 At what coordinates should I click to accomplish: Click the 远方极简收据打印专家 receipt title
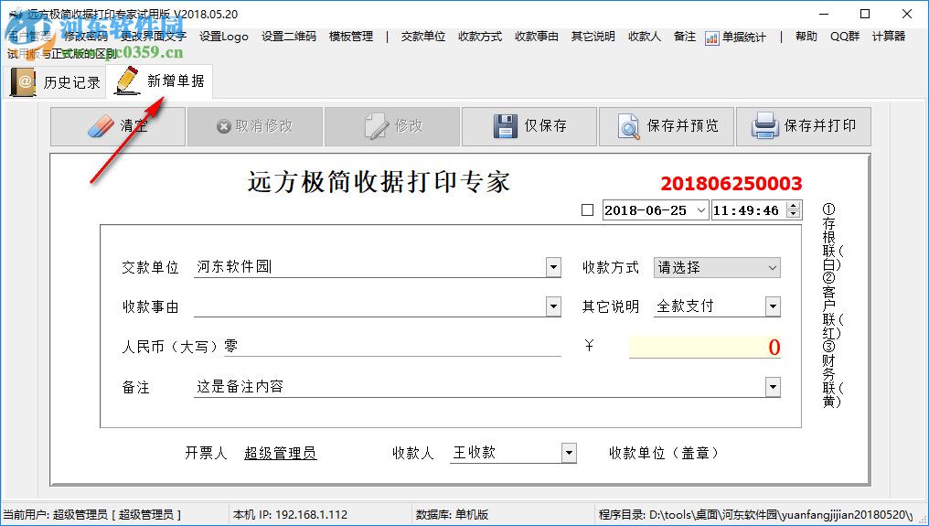pyautogui.click(x=379, y=182)
